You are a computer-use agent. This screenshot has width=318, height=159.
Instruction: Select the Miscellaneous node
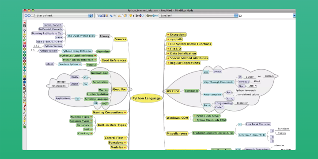(177, 133)
